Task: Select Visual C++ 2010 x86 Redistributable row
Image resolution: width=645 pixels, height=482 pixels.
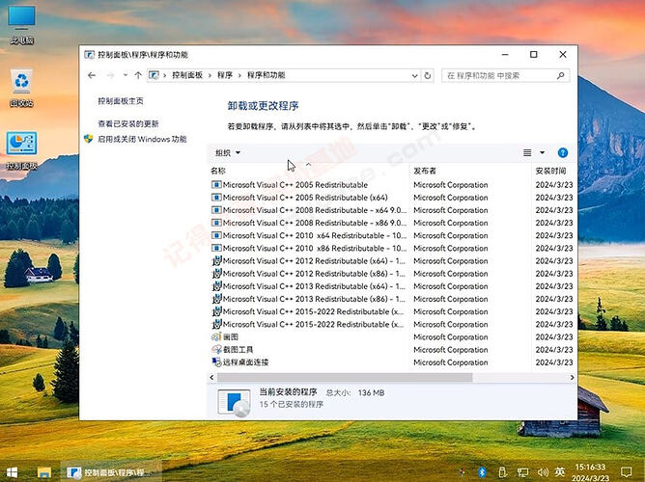Action: 391,249
